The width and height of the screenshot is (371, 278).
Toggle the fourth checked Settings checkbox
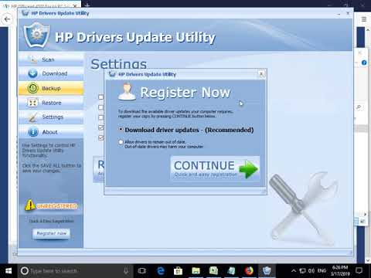click(x=101, y=127)
